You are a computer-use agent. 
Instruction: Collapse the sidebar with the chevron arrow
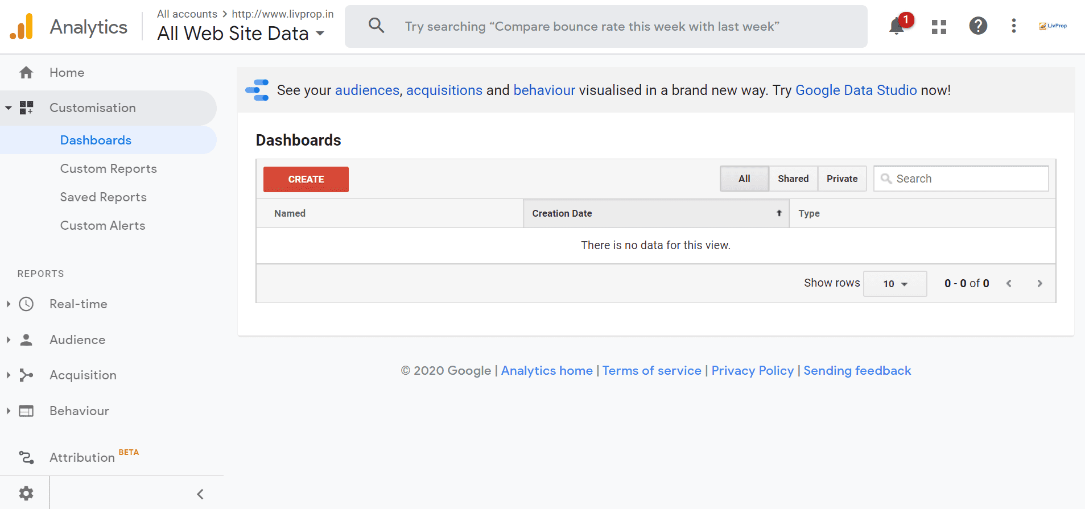click(x=200, y=494)
